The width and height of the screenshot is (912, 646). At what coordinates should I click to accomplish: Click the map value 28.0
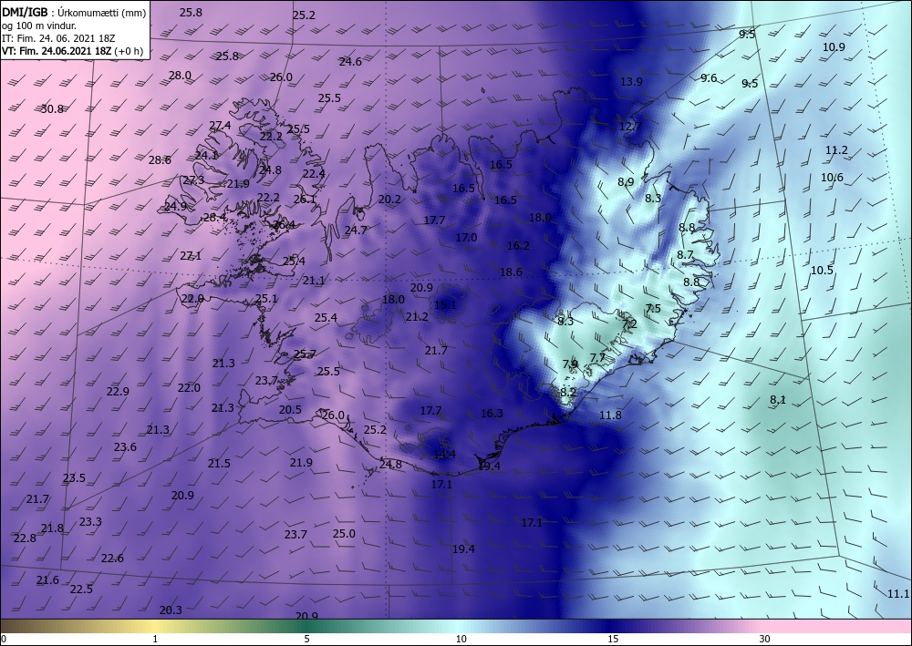pos(180,75)
